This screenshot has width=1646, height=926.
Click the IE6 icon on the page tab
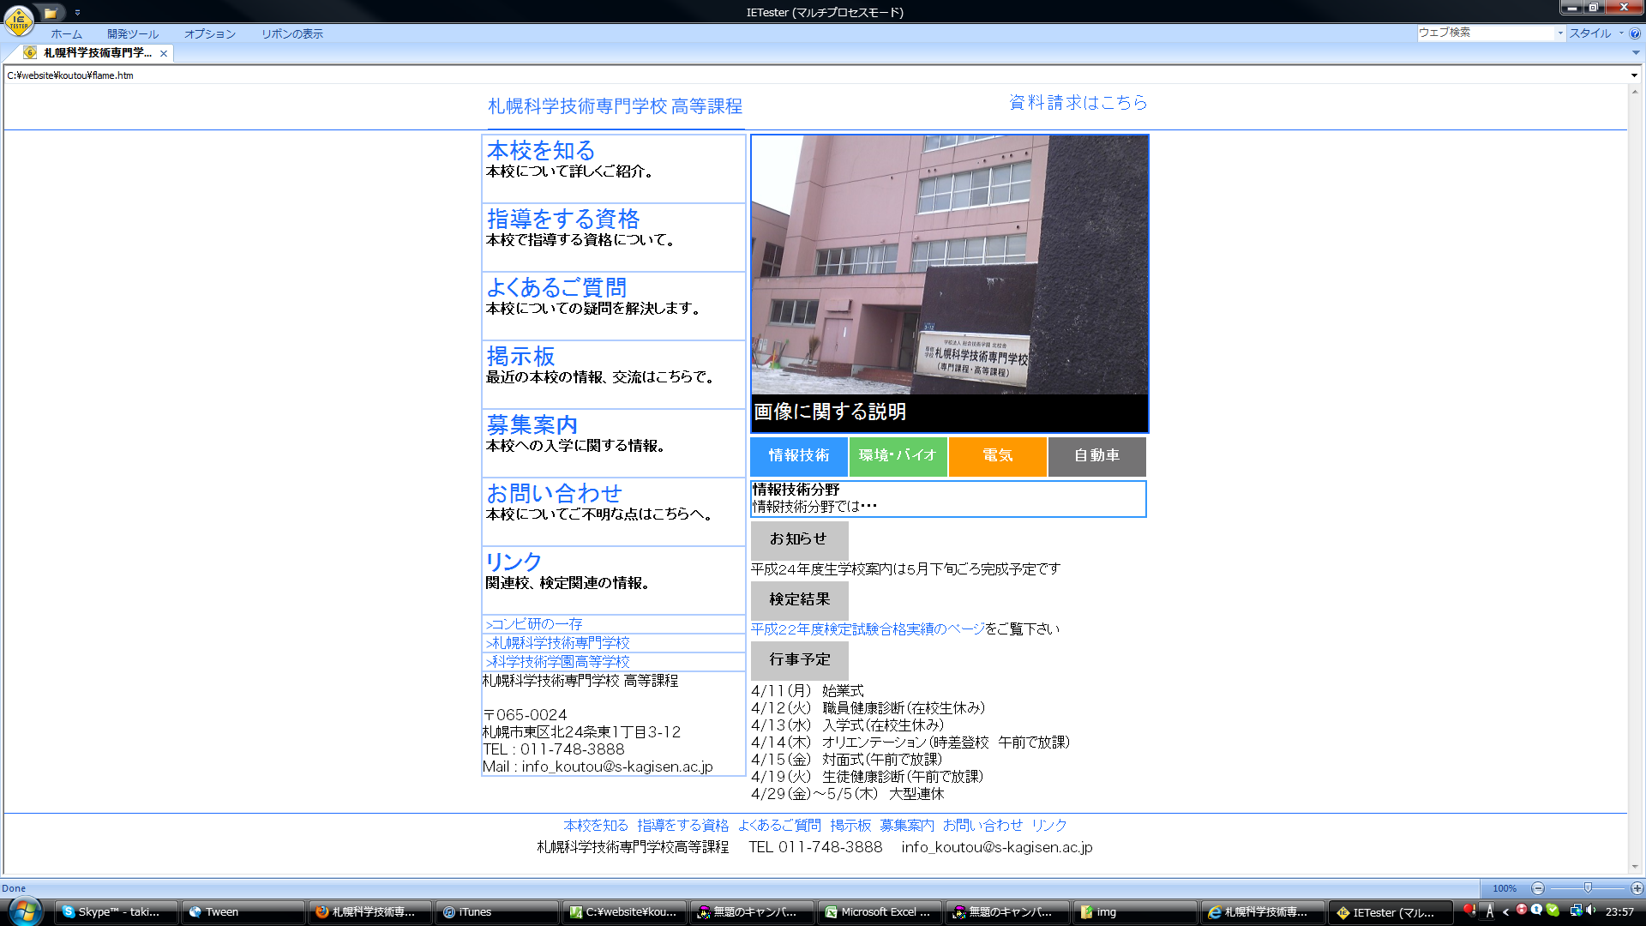click(31, 53)
